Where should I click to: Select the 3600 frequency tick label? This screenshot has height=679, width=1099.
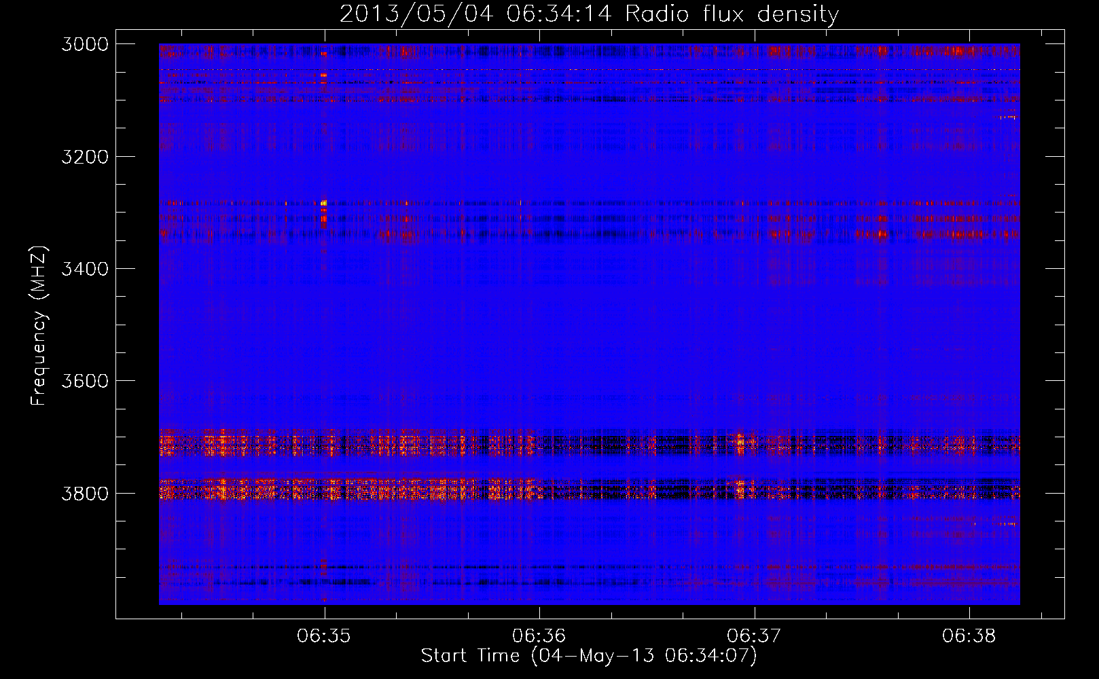pos(85,381)
